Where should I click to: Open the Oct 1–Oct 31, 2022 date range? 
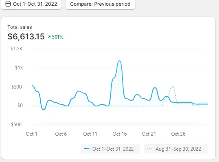(31, 4)
